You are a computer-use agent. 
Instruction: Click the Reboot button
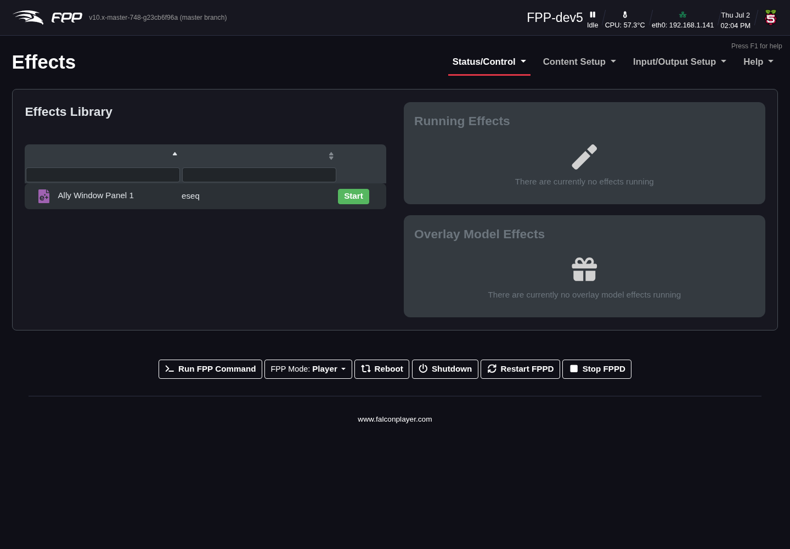[382, 369]
